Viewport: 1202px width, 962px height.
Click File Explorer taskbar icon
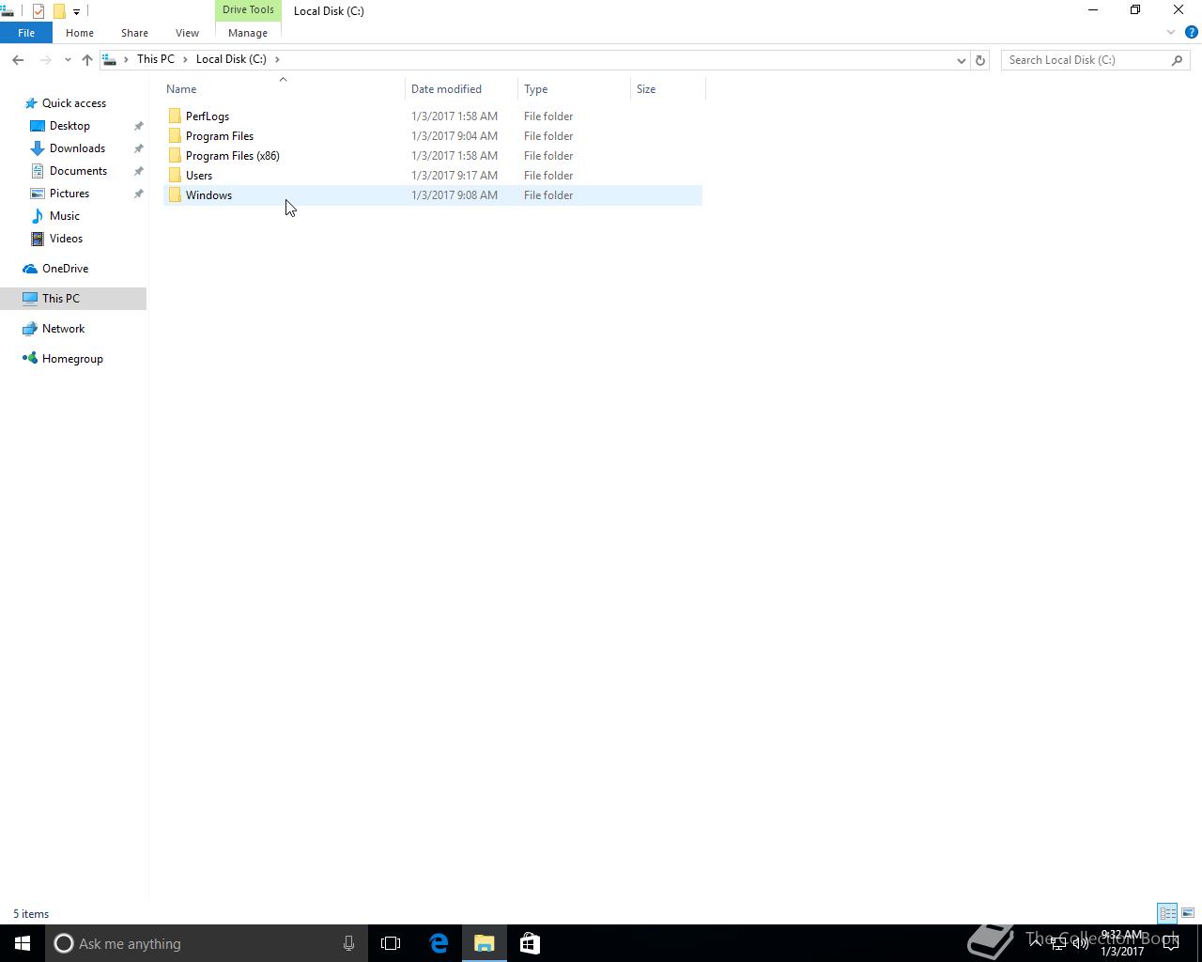485,943
